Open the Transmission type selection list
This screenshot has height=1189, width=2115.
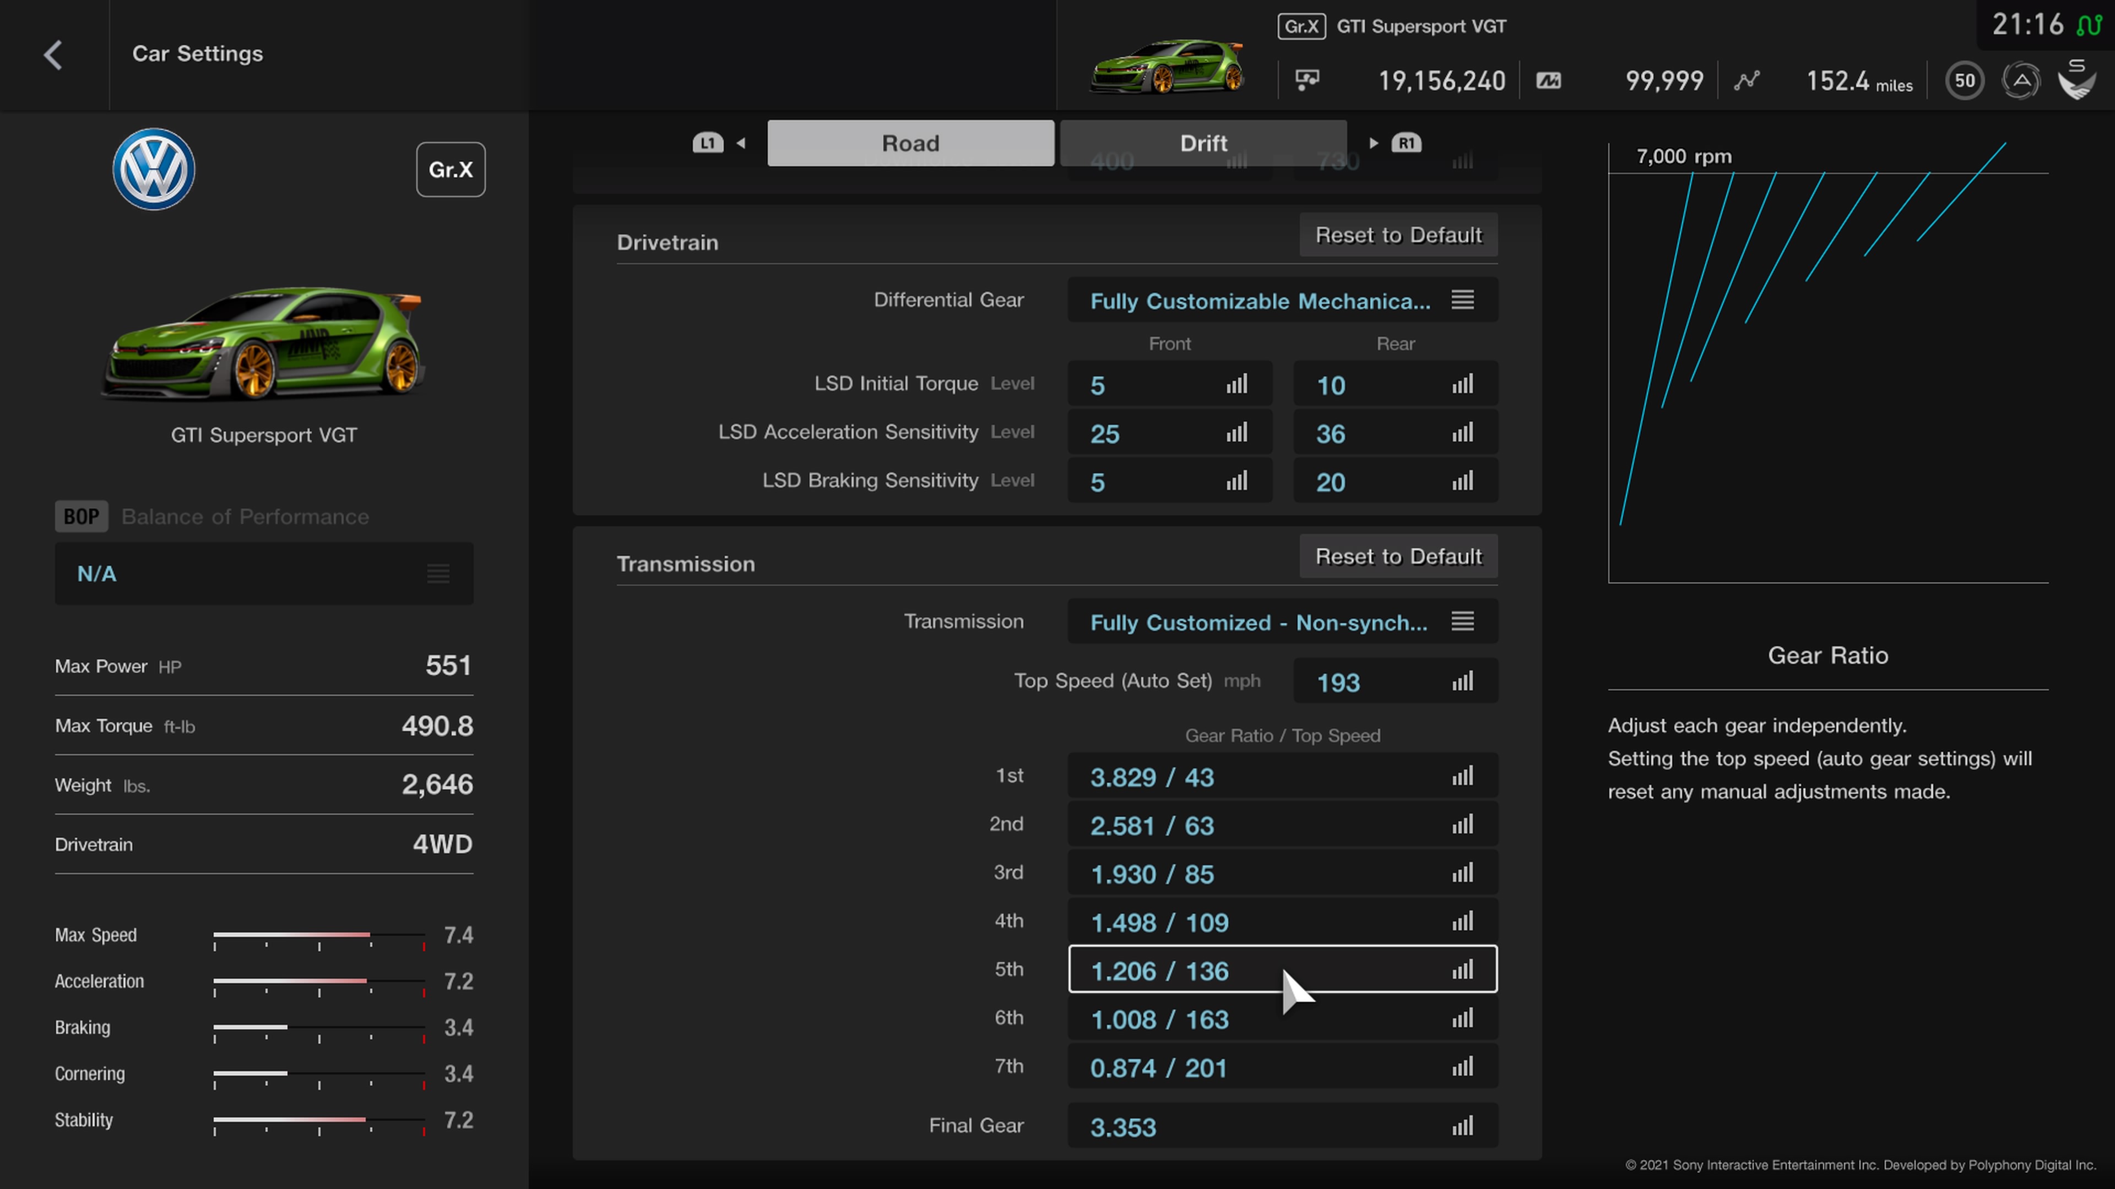(1282, 622)
